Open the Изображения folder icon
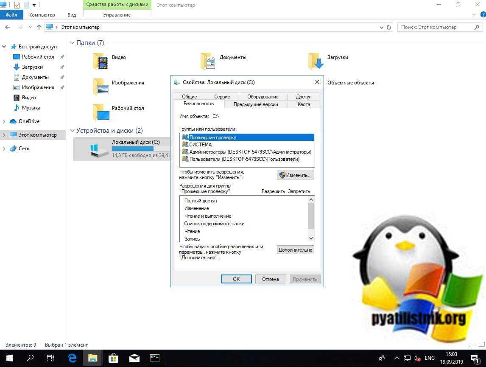The height and width of the screenshot is (367, 486). [101, 86]
